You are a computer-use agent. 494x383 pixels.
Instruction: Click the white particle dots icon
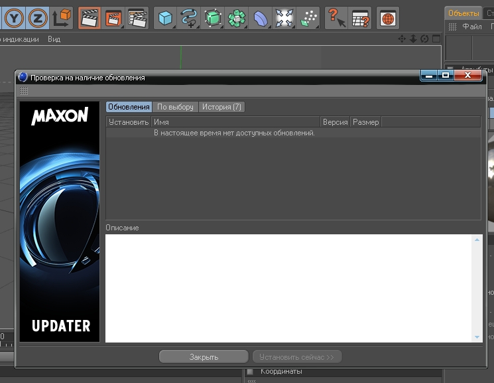(308, 18)
